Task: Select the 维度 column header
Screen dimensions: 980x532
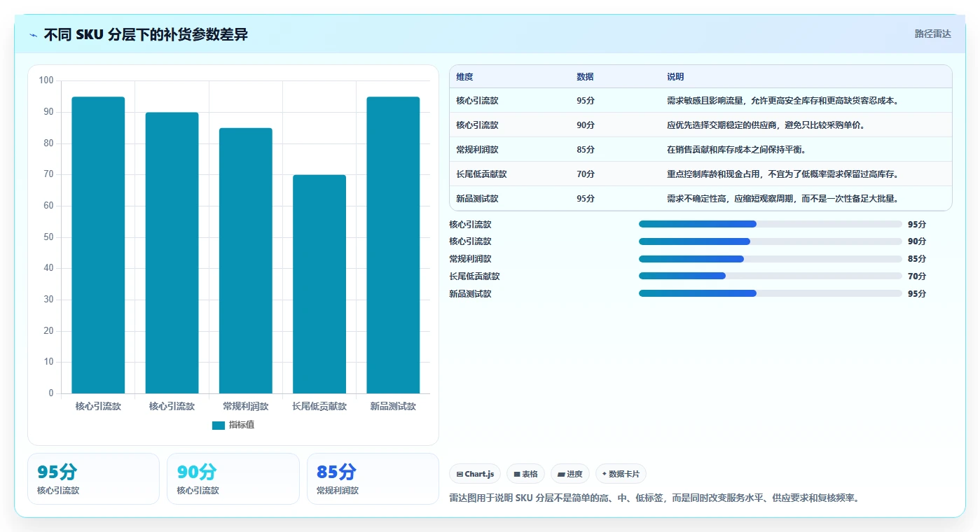Action: (464, 77)
